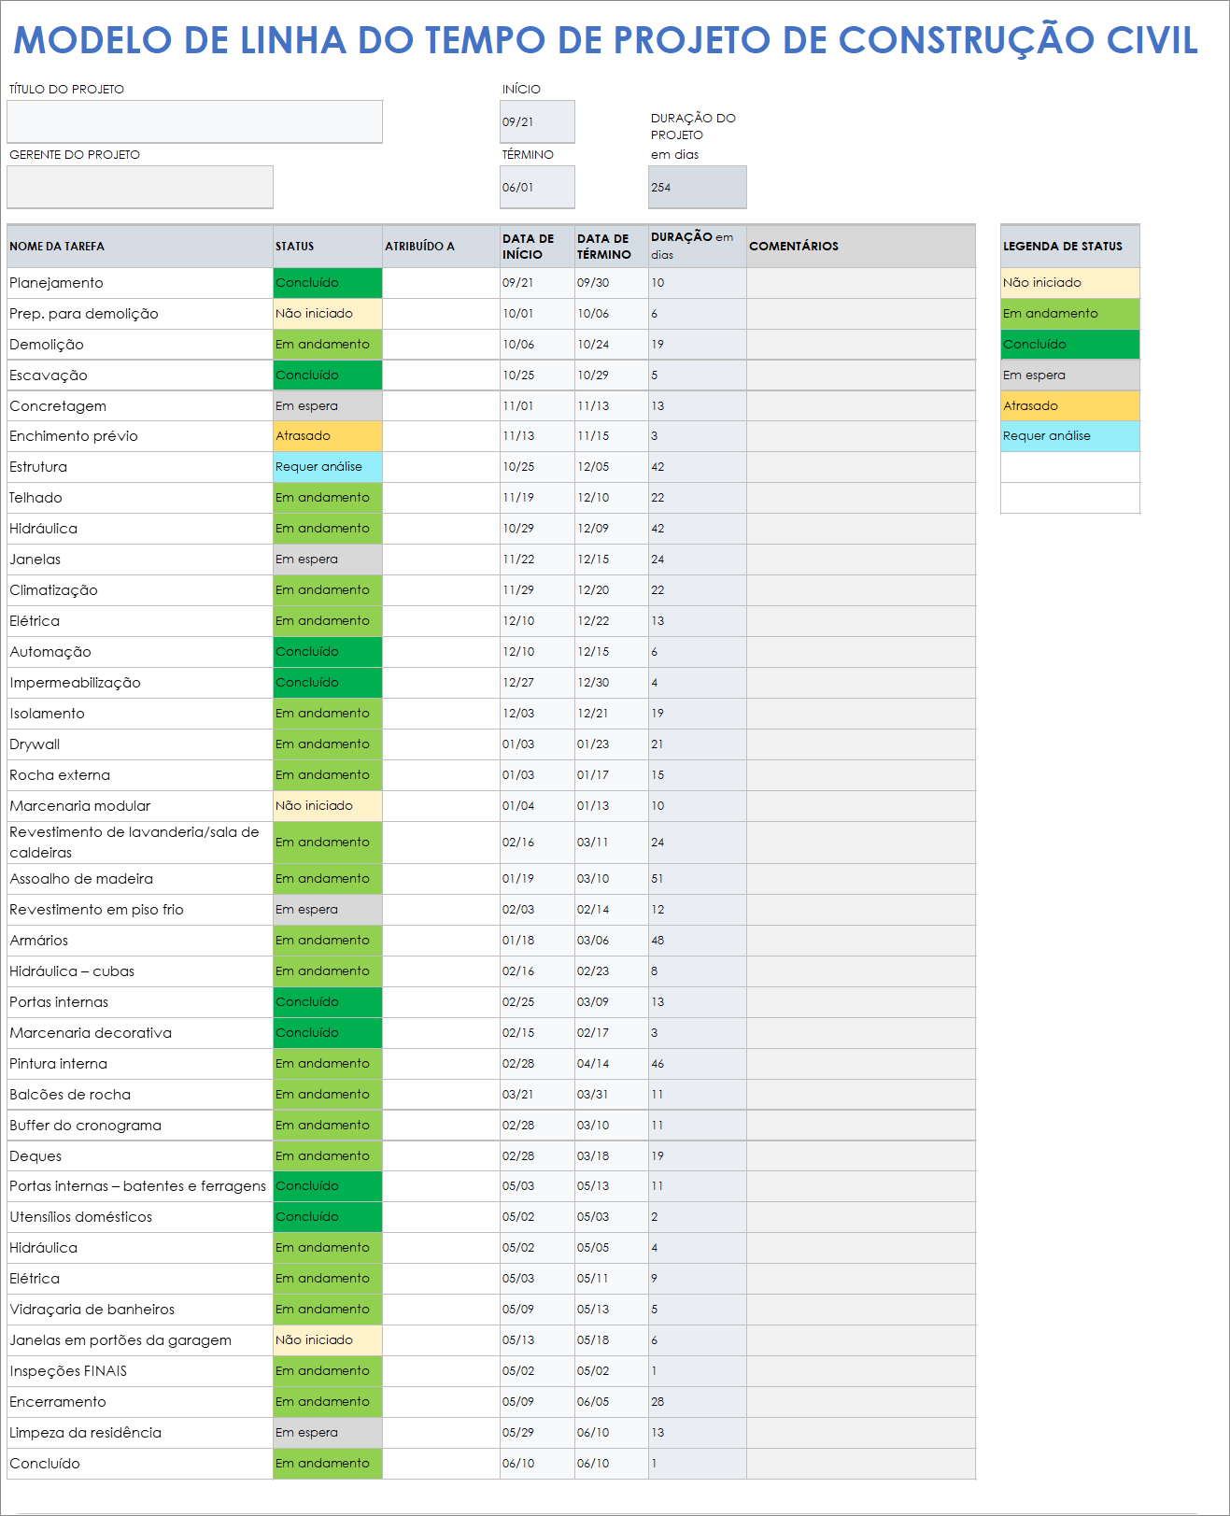
Task: Click the Isolamento duration 19 cell
Action: 698,714
